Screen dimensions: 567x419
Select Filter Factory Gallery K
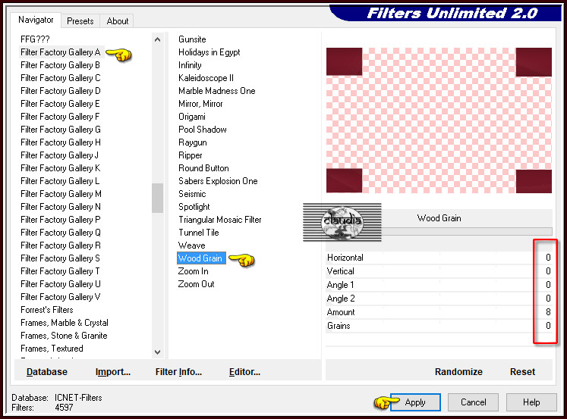tap(61, 168)
